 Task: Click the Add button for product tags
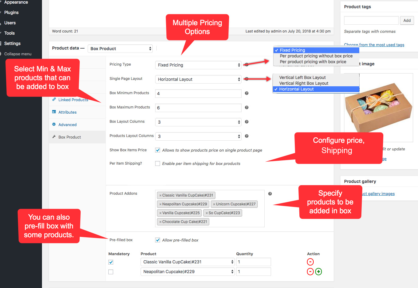407,20
